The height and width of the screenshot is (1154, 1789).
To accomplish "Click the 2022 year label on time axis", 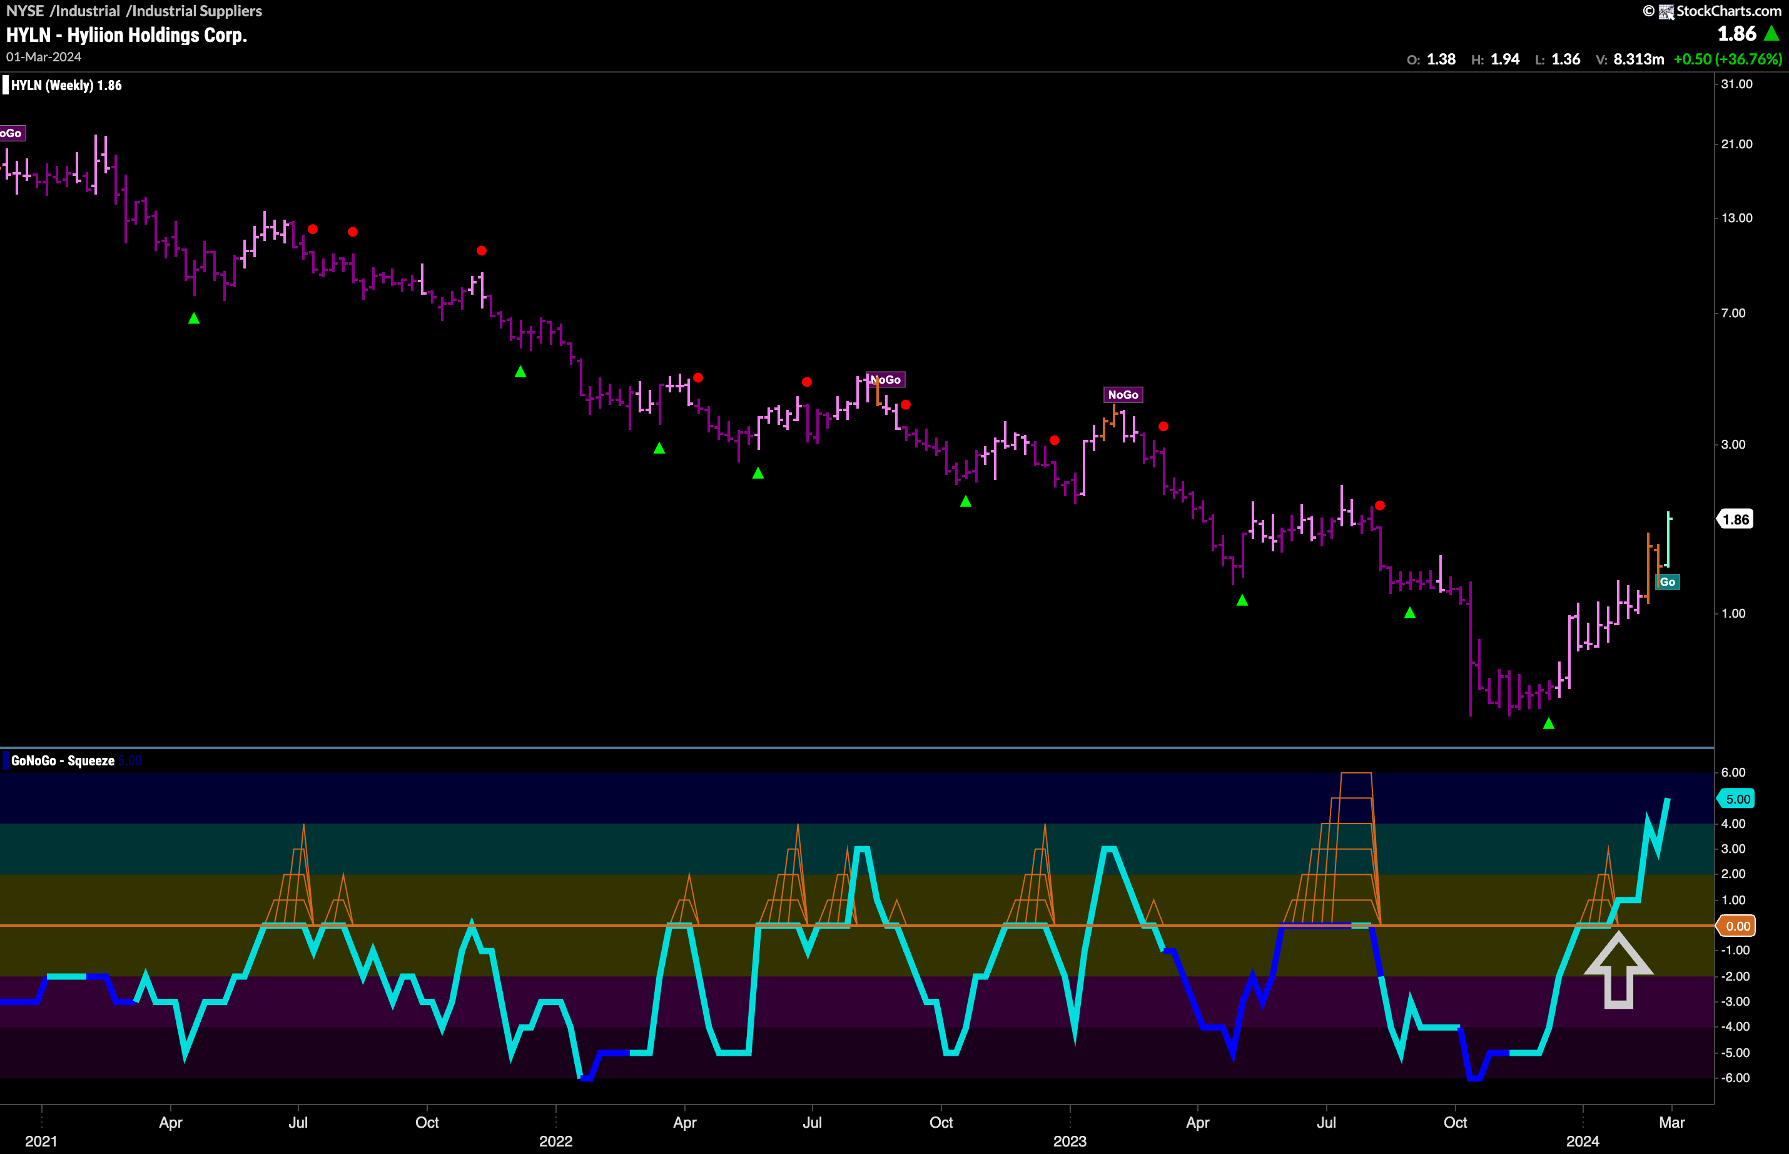I will coord(555,1141).
